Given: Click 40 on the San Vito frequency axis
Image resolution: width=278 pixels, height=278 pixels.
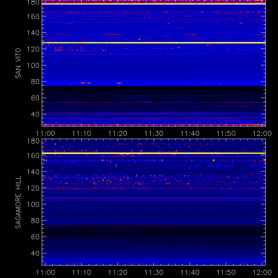Looking at the screenshot, I should point(35,114).
